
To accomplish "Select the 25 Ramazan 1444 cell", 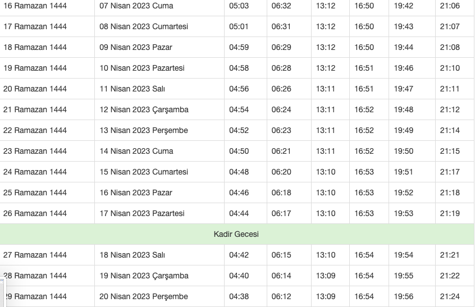I will 35,193.
